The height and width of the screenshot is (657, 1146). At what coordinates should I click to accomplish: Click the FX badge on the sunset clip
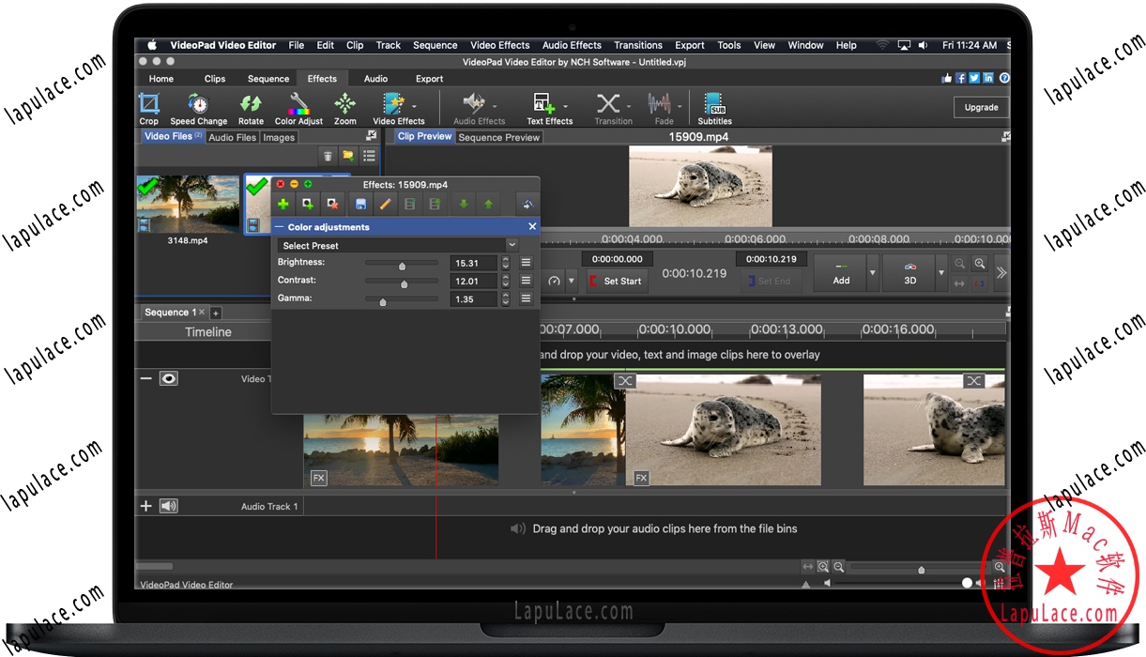(318, 478)
